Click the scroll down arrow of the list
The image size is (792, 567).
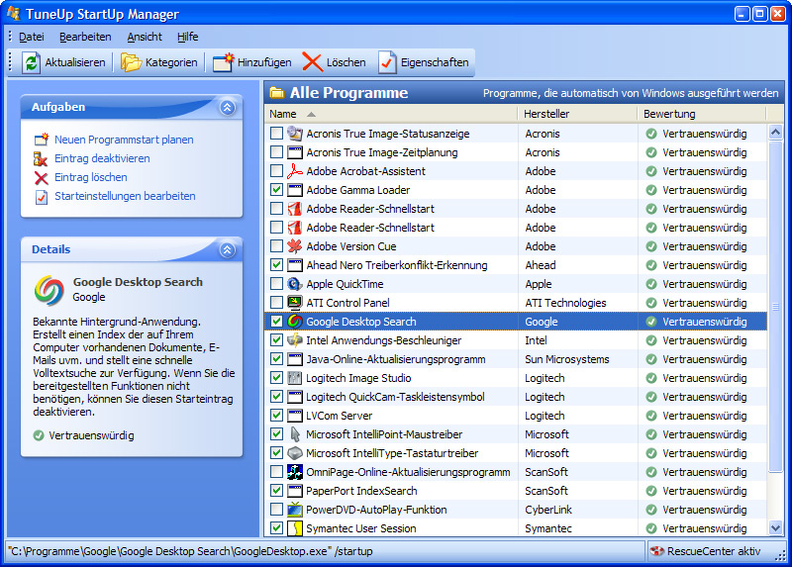coord(775,527)
